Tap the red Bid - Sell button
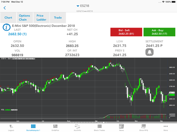Image resolution: width=177 pixels, height=132 pixels. (x=126, y=32)
